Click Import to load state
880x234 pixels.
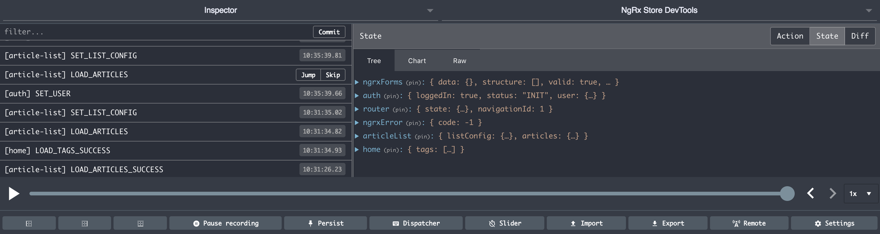586,223
